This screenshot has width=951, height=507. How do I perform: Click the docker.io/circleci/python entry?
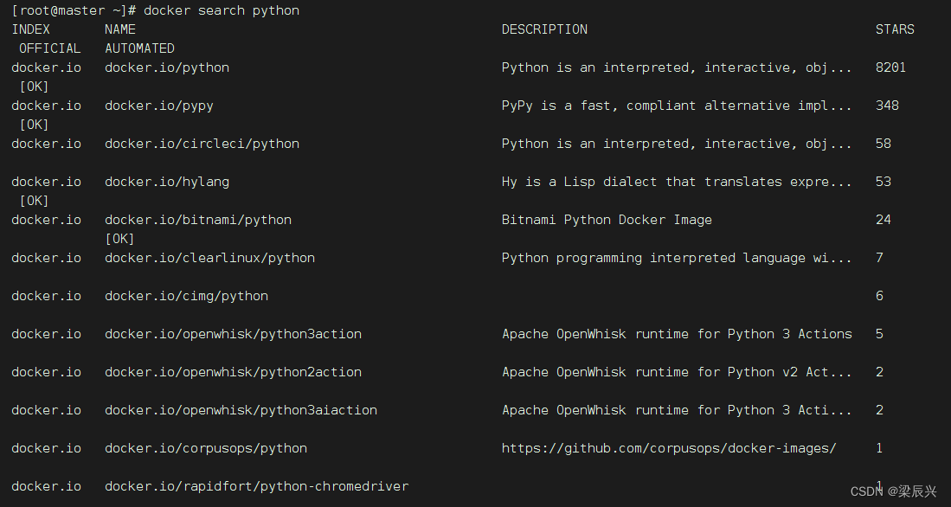[202, 144]
